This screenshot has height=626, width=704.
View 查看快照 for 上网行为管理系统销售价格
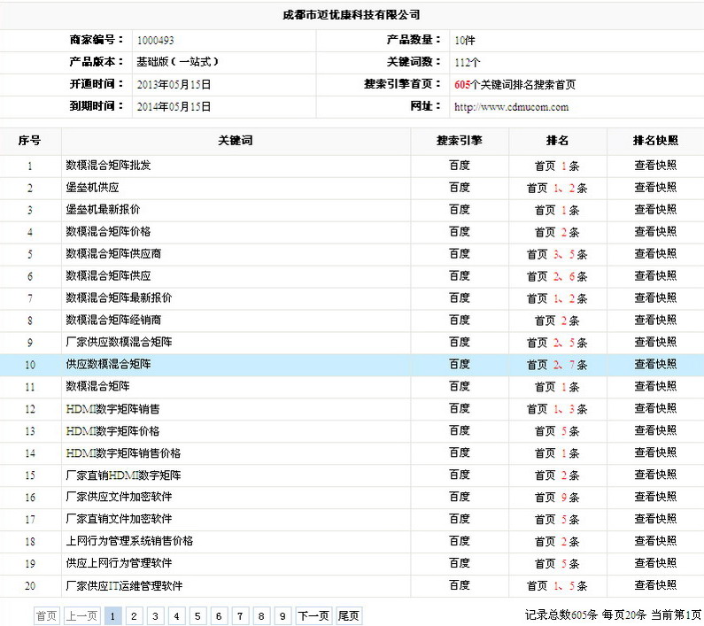click(655, 541)
